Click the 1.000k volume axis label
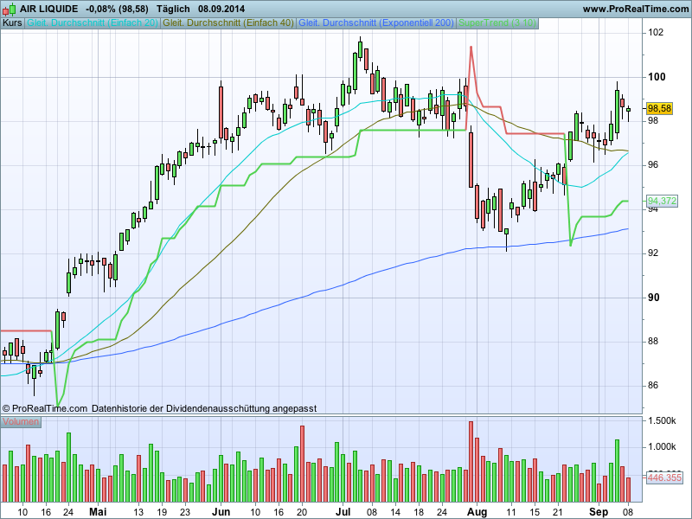This screenshot has width=692, height=519. [662, 447]
